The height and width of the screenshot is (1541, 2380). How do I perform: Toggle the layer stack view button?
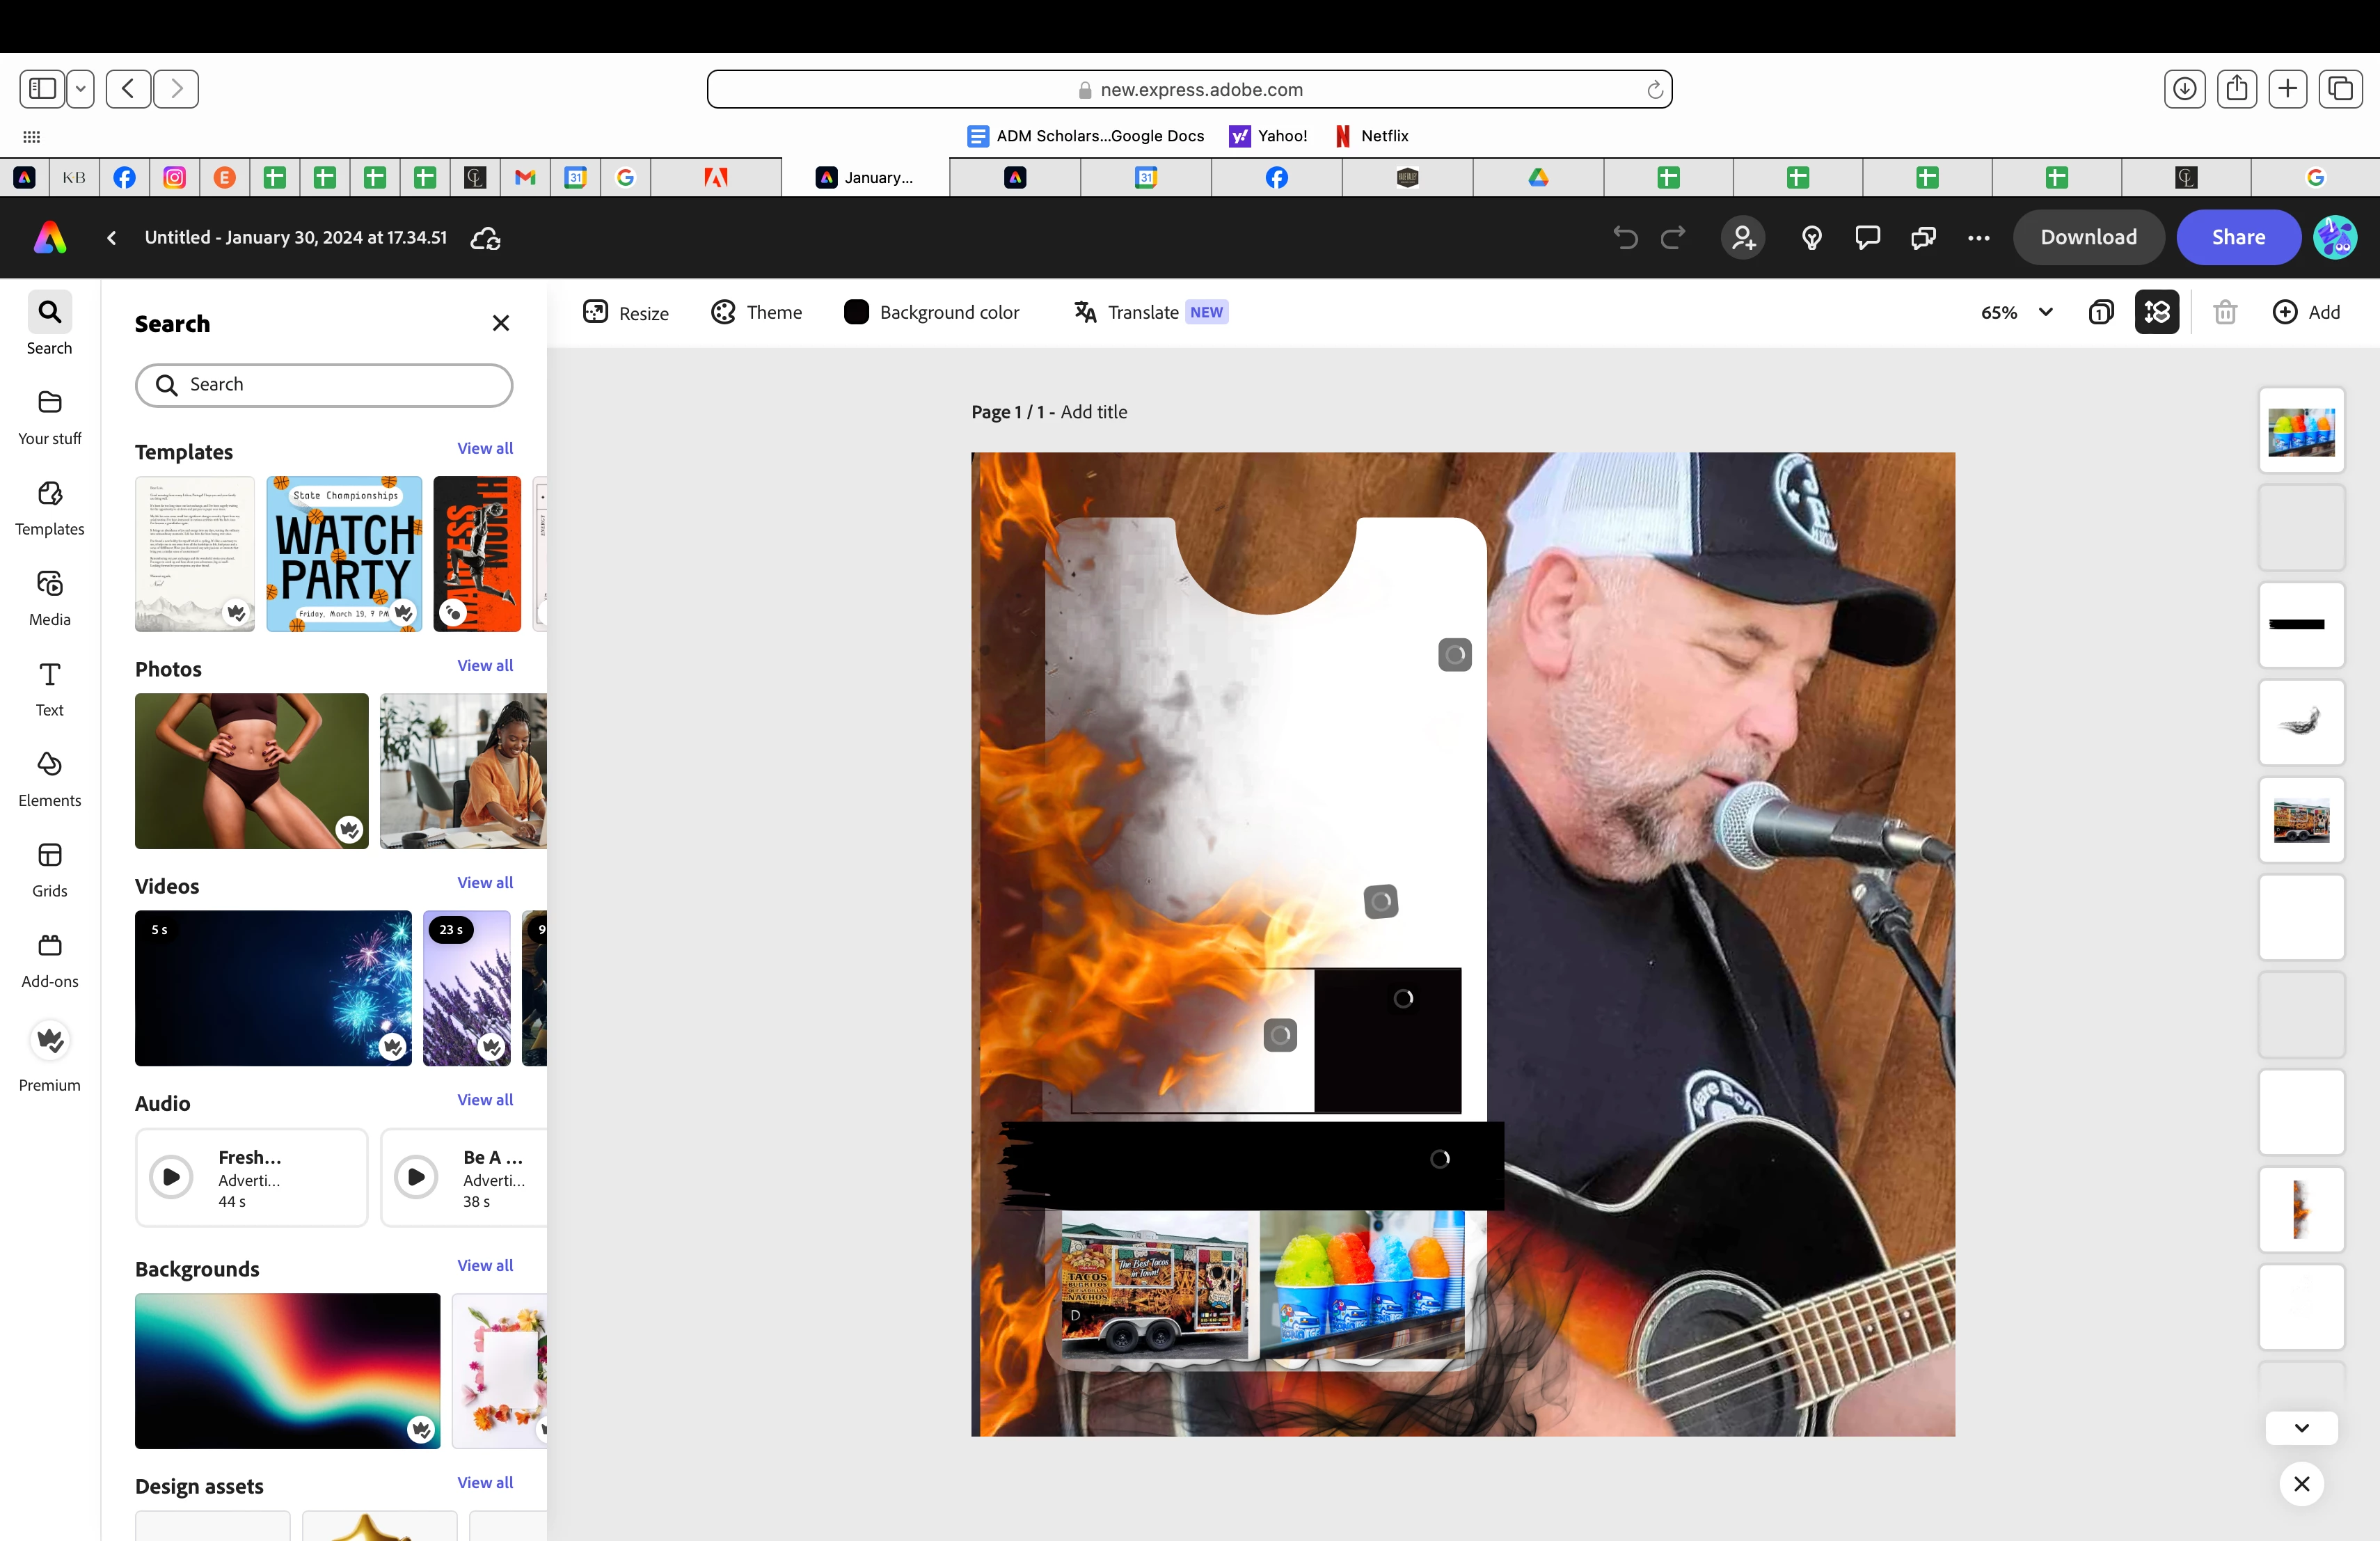2156,312
